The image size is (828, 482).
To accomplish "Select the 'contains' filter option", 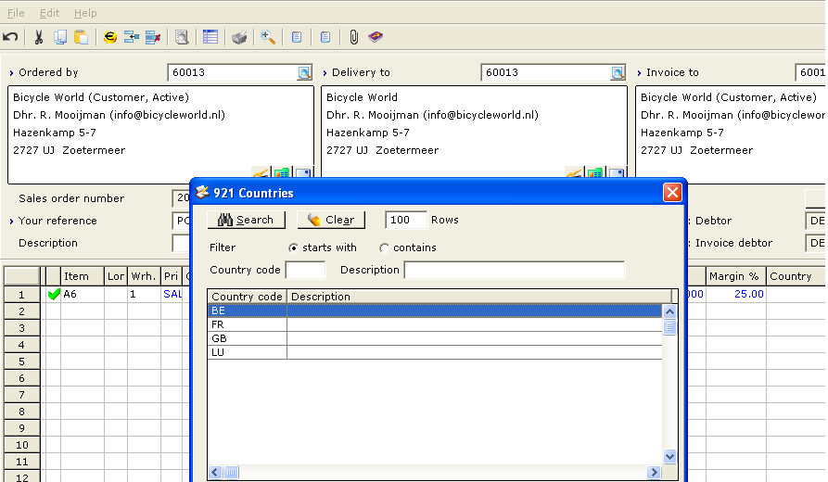I will pos(385,247).
